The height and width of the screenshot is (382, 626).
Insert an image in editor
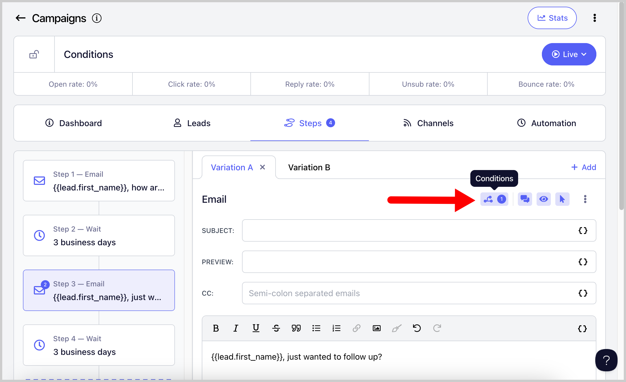[x=376, y=328]
